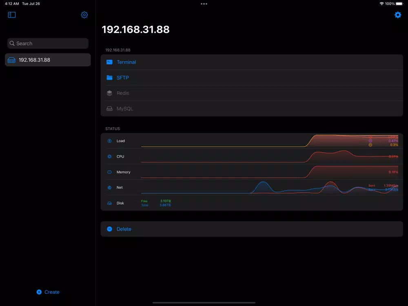Click the Total disk label
This screenshot has width=408, height=306.
click(x=145, y=205)
